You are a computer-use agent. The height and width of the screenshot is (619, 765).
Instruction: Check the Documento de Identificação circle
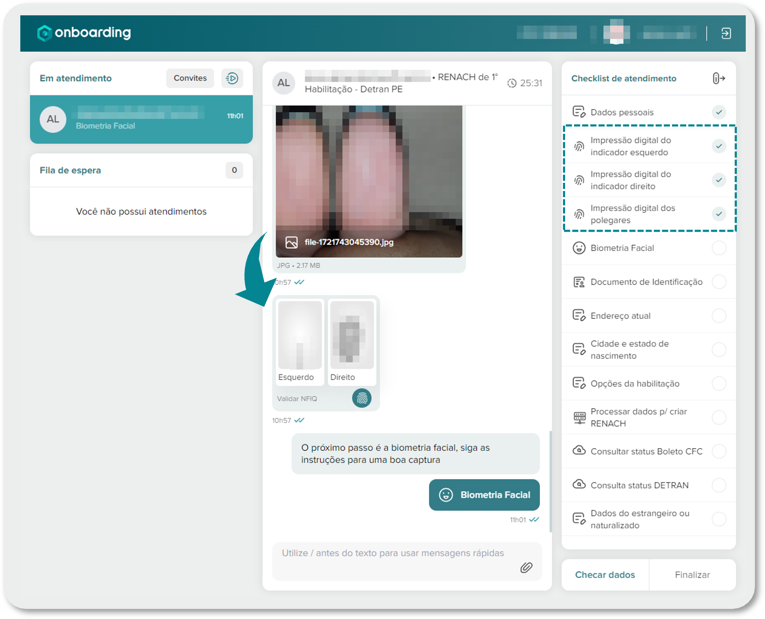(x=719, y=282)
